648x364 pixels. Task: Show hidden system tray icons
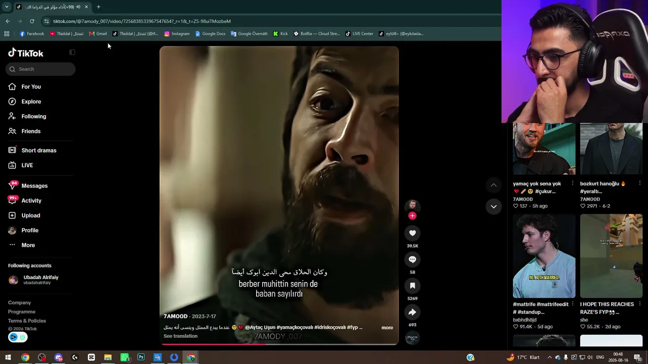click(x=549, y=357)
